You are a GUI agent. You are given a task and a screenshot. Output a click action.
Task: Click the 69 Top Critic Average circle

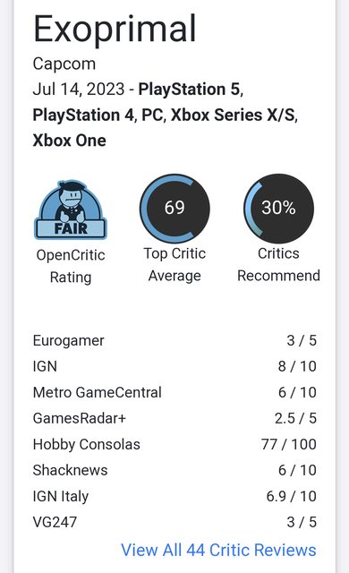pos(174,209)
